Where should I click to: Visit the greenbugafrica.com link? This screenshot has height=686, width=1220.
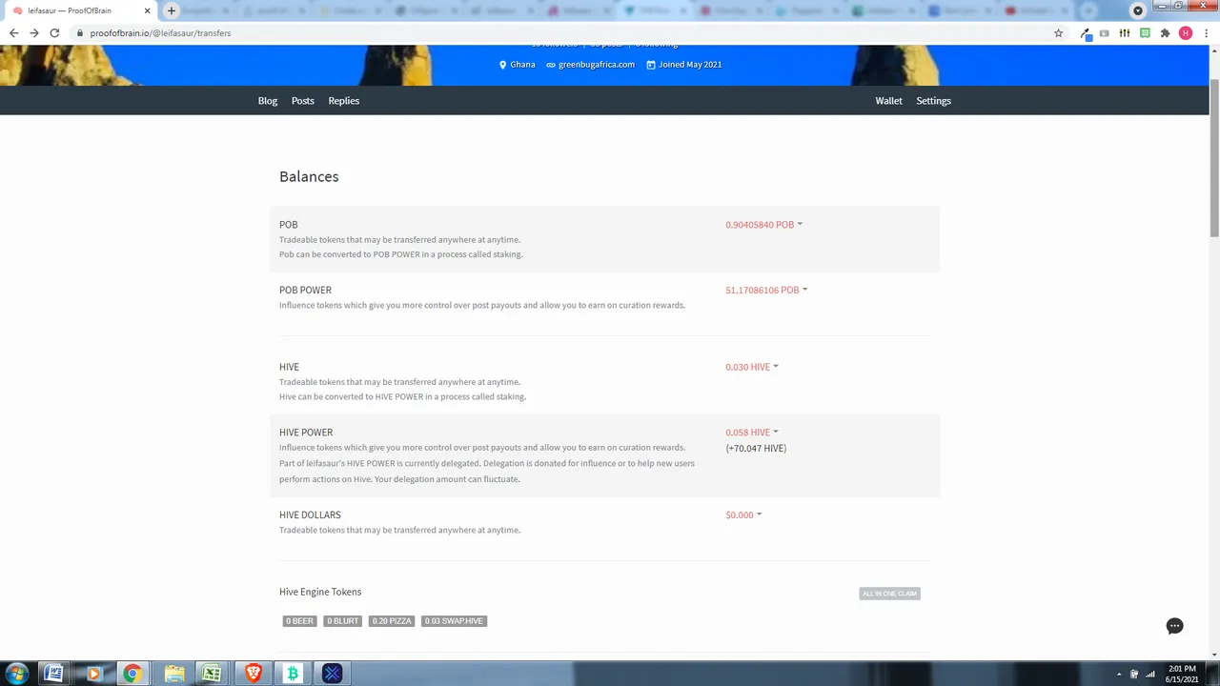click(x=597, y=65)
